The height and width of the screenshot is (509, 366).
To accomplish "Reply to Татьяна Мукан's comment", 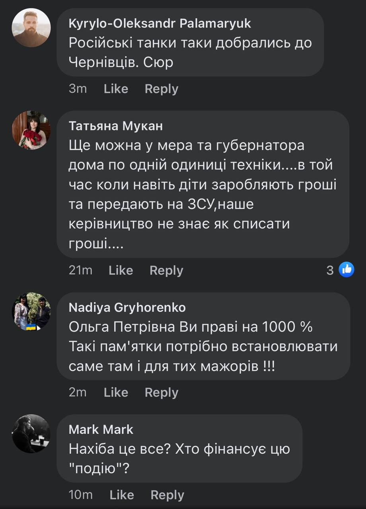I will (x=166, y=270).
